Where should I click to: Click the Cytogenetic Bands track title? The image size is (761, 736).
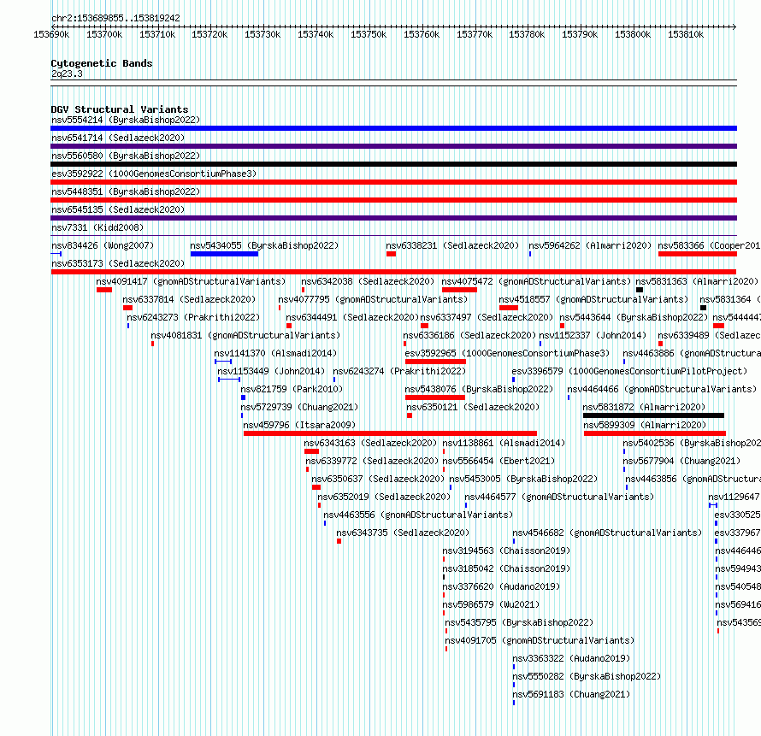click(102, 63)
